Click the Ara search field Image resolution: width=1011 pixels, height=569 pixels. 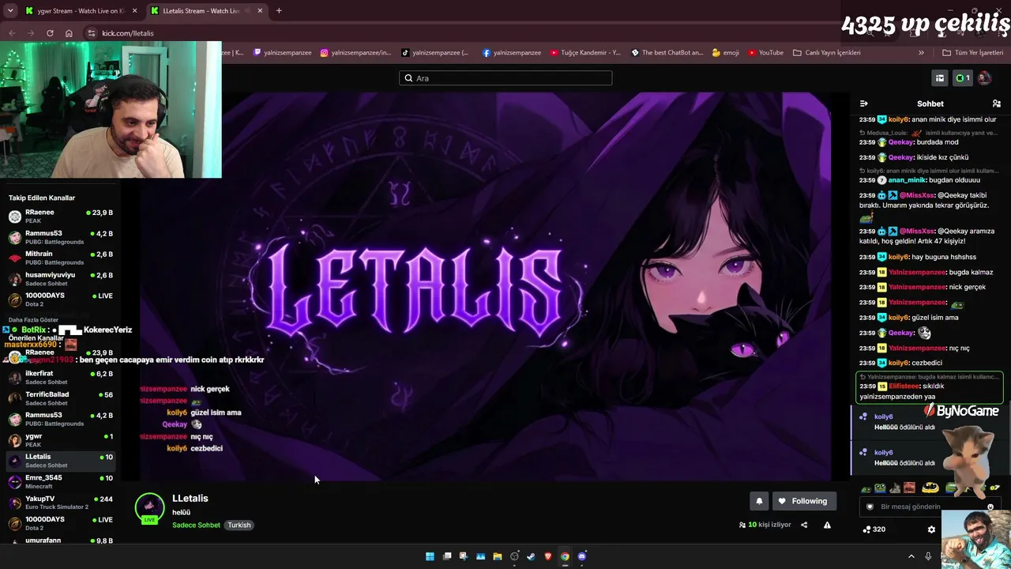505,78
